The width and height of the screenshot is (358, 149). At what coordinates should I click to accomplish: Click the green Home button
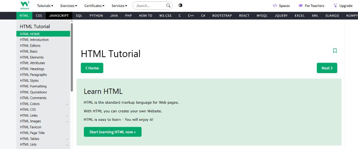(x=92, y=68)
